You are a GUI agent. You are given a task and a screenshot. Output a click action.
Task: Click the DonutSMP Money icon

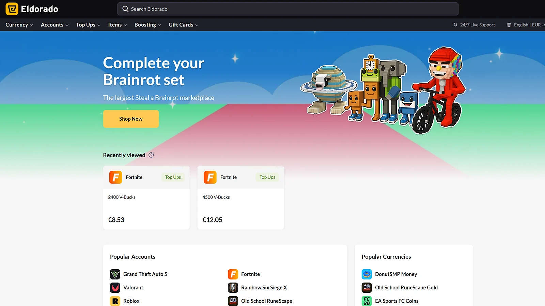(367, 274)
